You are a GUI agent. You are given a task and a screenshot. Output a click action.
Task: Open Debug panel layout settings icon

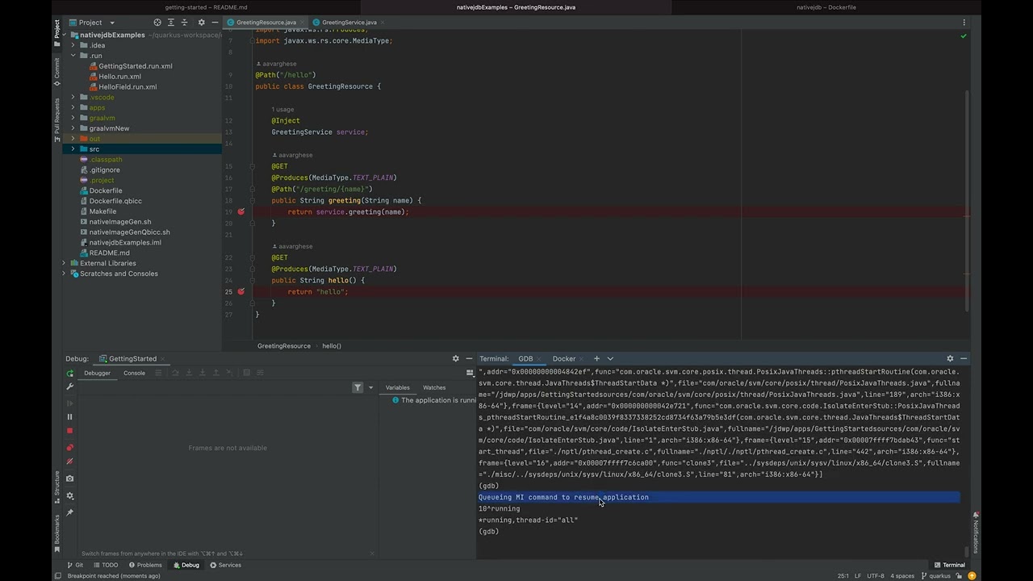[470, 373]
